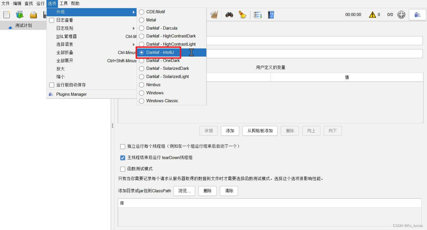Screen dimensions: 427x230
Task: Click the 浏览... button for ClassPath
Action: (x=184, y=191)
